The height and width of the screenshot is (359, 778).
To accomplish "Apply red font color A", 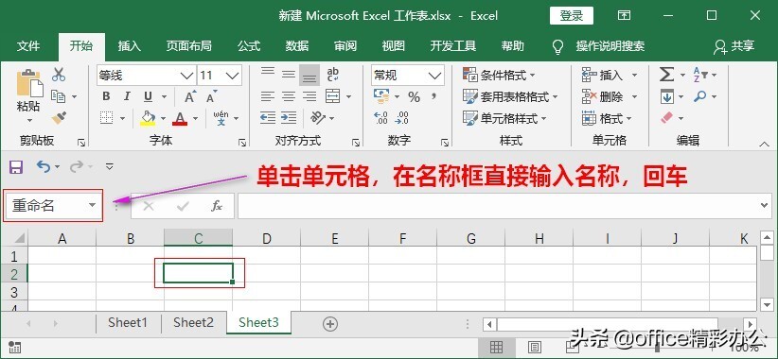I will coord(180,118).
